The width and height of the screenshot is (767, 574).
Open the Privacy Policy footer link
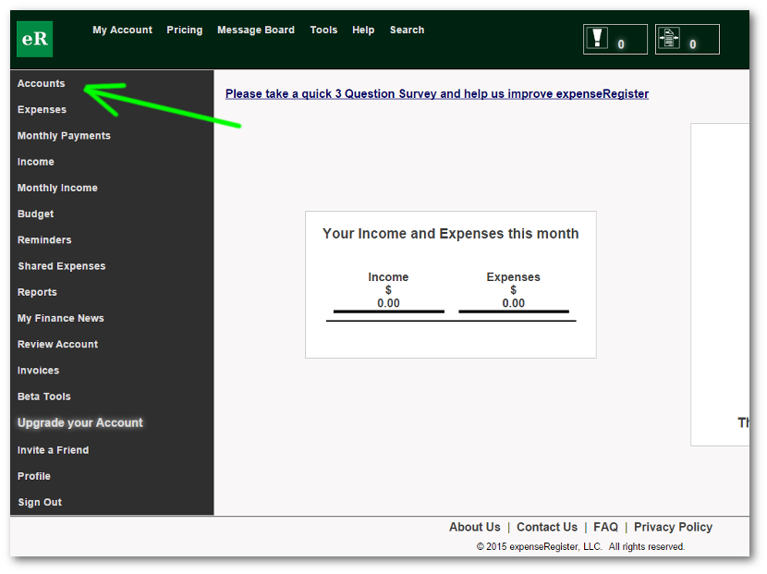click(673, 527)
